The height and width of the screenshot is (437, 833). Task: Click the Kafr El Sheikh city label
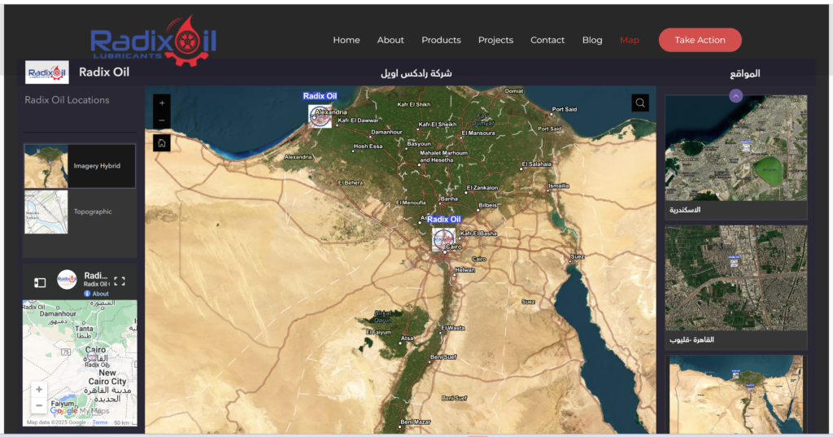(x=437, y=125)
